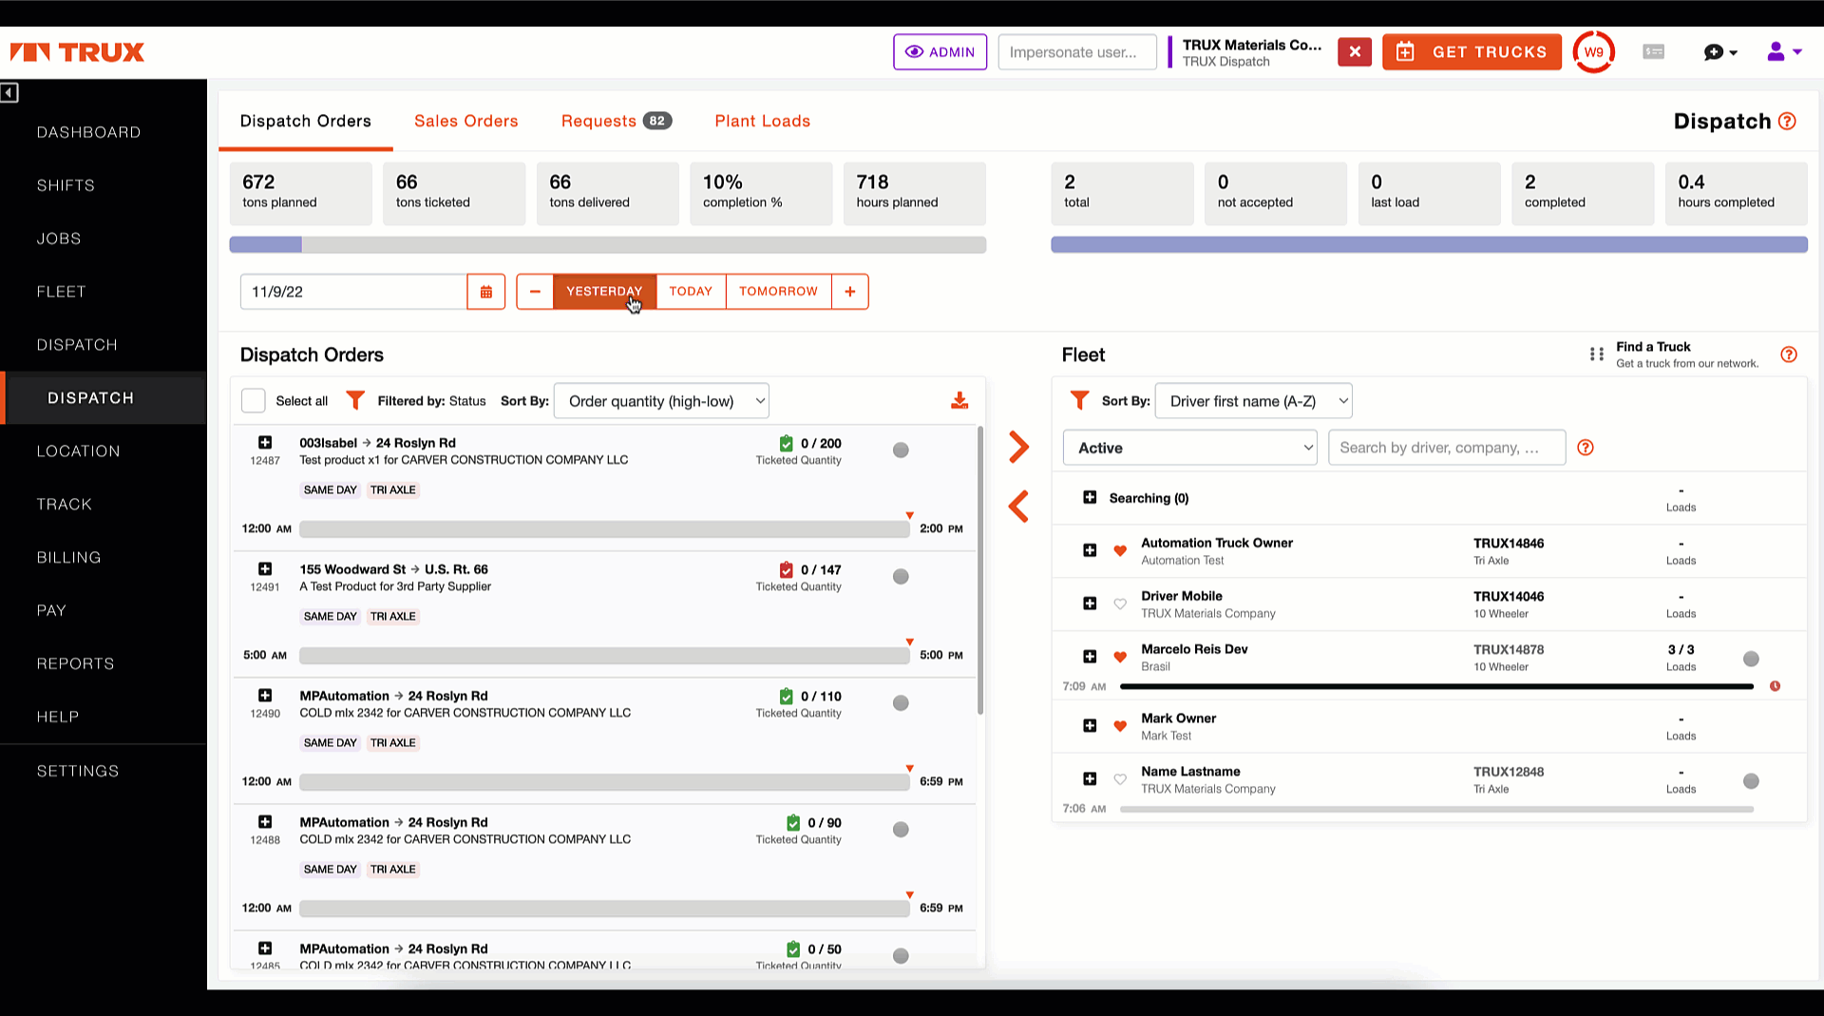Expand Driver Mobile row

[1090, 604]
